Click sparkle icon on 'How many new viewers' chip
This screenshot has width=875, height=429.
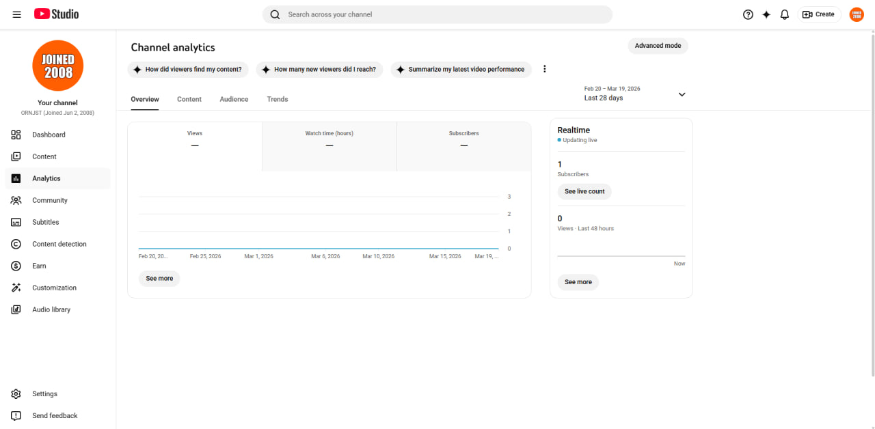point(266,69)
